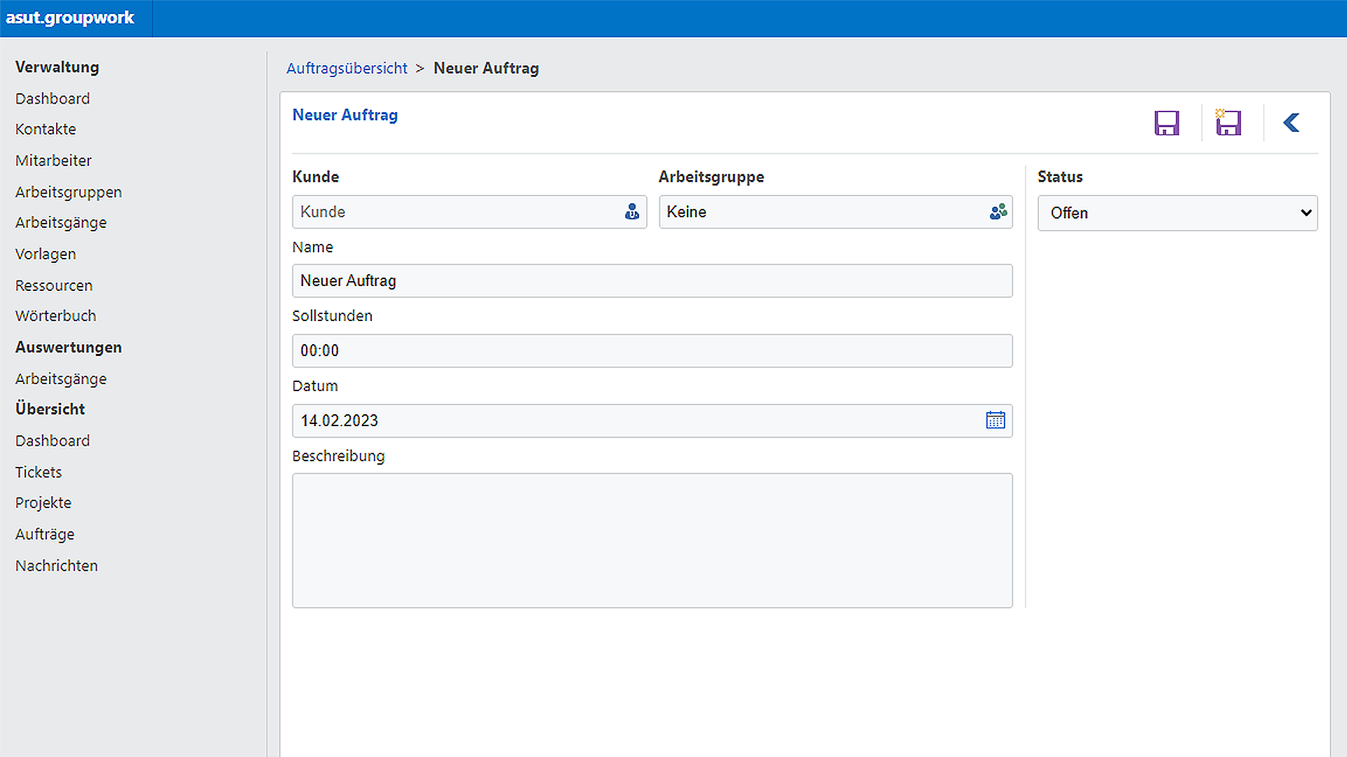Screen dimensions: 1347x757
Task: Open the customer picker person icon
Action: point(631,212)
